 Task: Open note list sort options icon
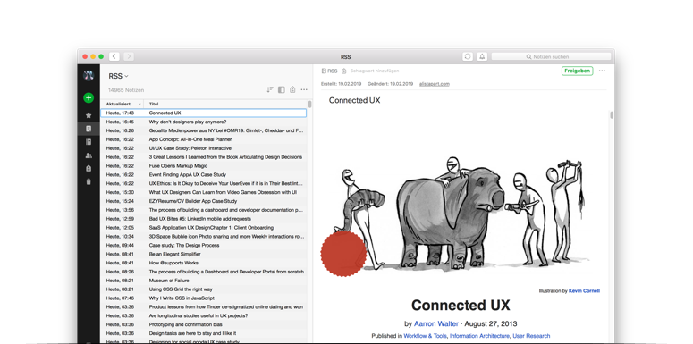[x=270, y=89]
